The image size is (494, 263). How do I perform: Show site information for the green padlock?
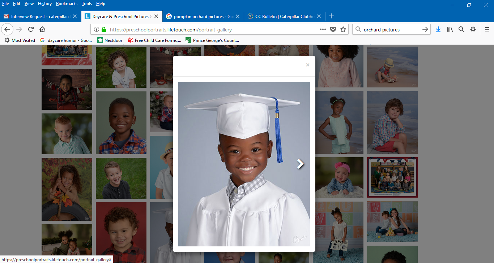[104, 30]
